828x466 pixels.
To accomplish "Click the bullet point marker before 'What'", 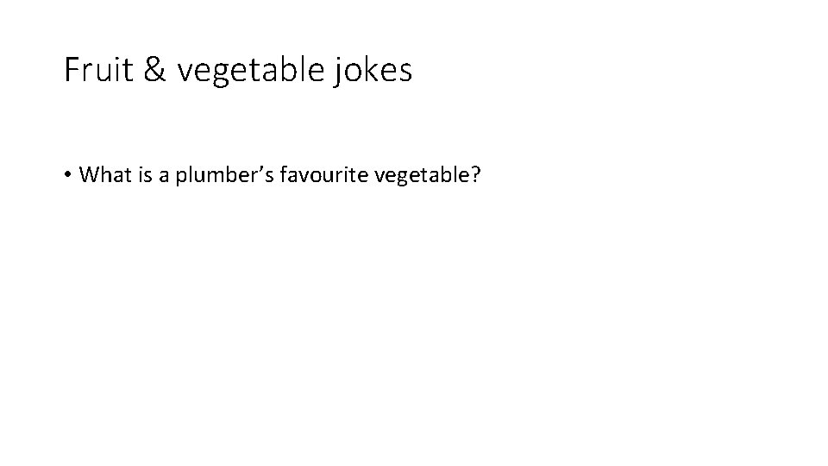I will pyautogui.click(x=67, y=174).
